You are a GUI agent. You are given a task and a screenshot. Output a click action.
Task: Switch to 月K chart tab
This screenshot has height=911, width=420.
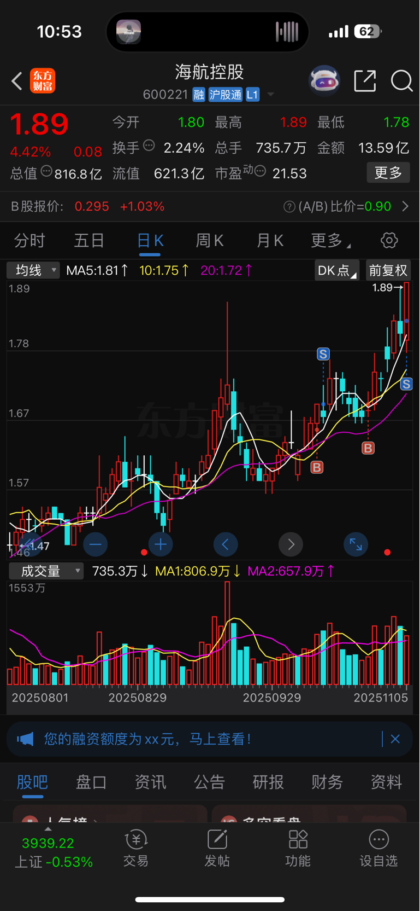(270, 240)
